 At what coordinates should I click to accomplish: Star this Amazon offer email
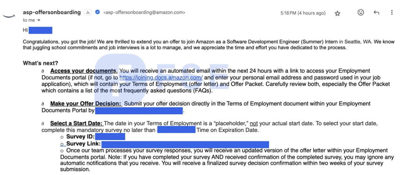pyautogui.click(x=337, y=13)
